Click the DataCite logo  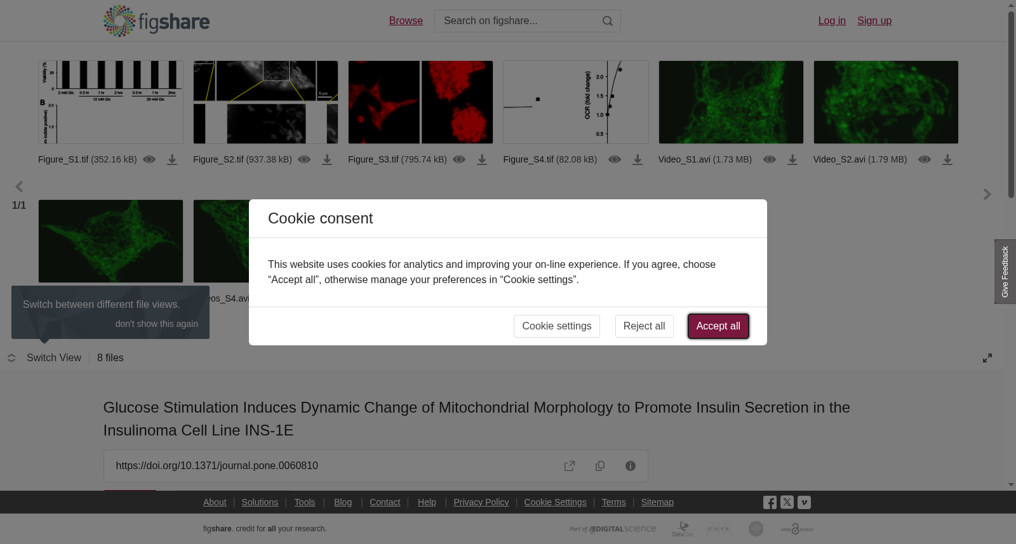683,529
